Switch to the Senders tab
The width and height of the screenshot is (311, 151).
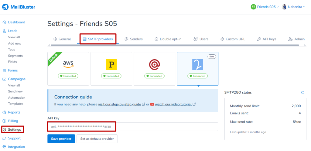134,39
